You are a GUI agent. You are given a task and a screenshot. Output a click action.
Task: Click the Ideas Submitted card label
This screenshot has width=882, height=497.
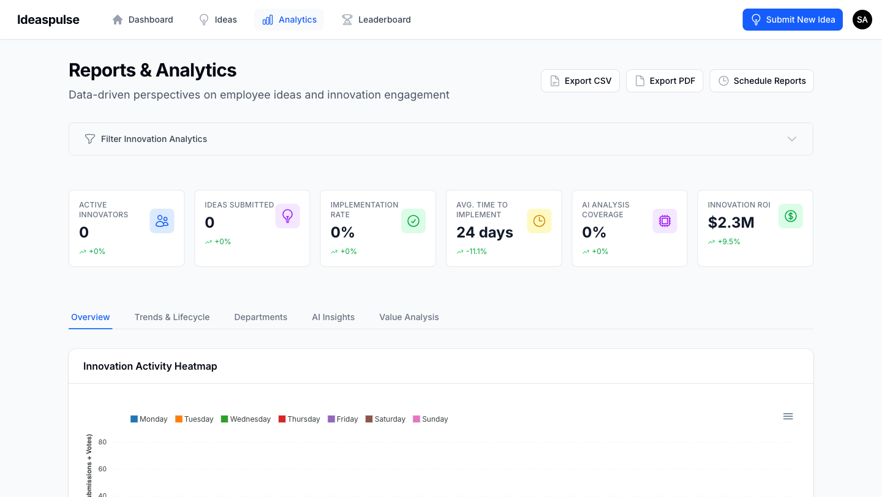239,205
